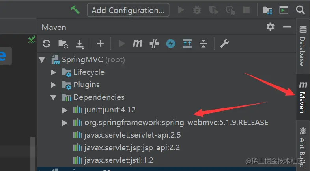This screenshot has height=171, width=310.
Task: Click the library icon beside javax.servlet:jstl:1.2
Action: click(77, 160)
